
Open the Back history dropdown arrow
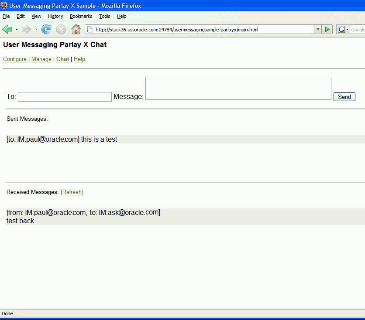pos(17,30)
